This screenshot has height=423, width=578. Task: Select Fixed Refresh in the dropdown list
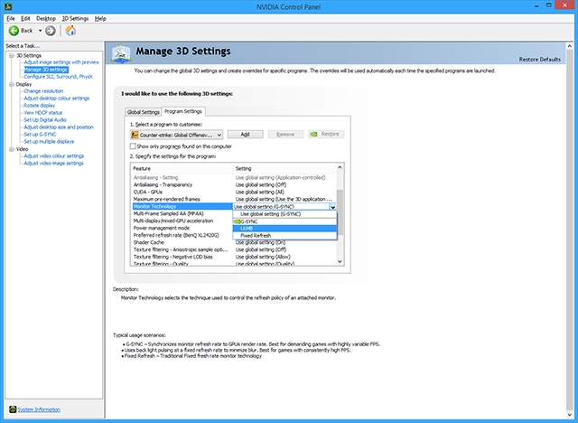pyautogui.click(x=256, y=235)
